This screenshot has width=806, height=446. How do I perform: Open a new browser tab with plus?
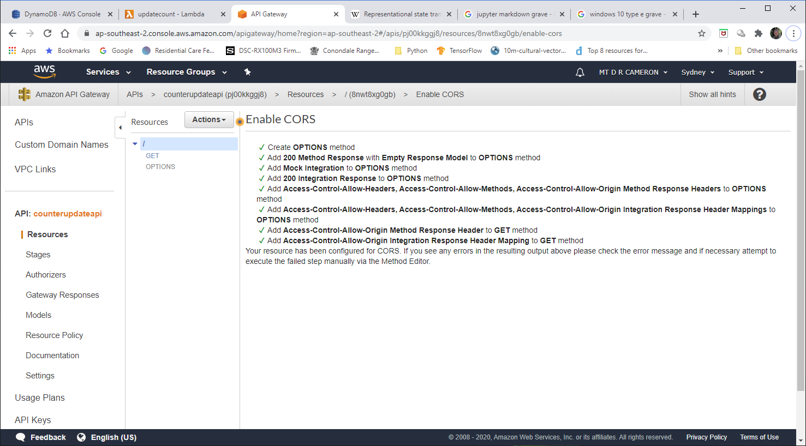point(696,14)
